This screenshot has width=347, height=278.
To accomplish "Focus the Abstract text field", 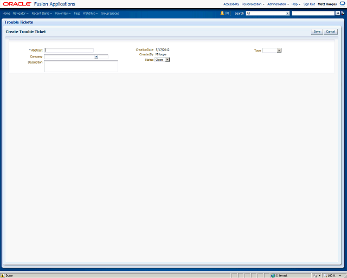I will [69, 50].
